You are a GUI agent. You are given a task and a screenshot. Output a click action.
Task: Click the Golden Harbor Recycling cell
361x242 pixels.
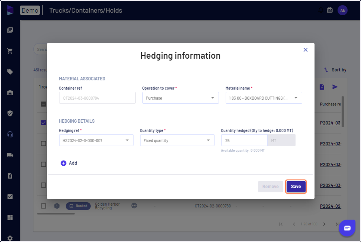pos(107,206)
